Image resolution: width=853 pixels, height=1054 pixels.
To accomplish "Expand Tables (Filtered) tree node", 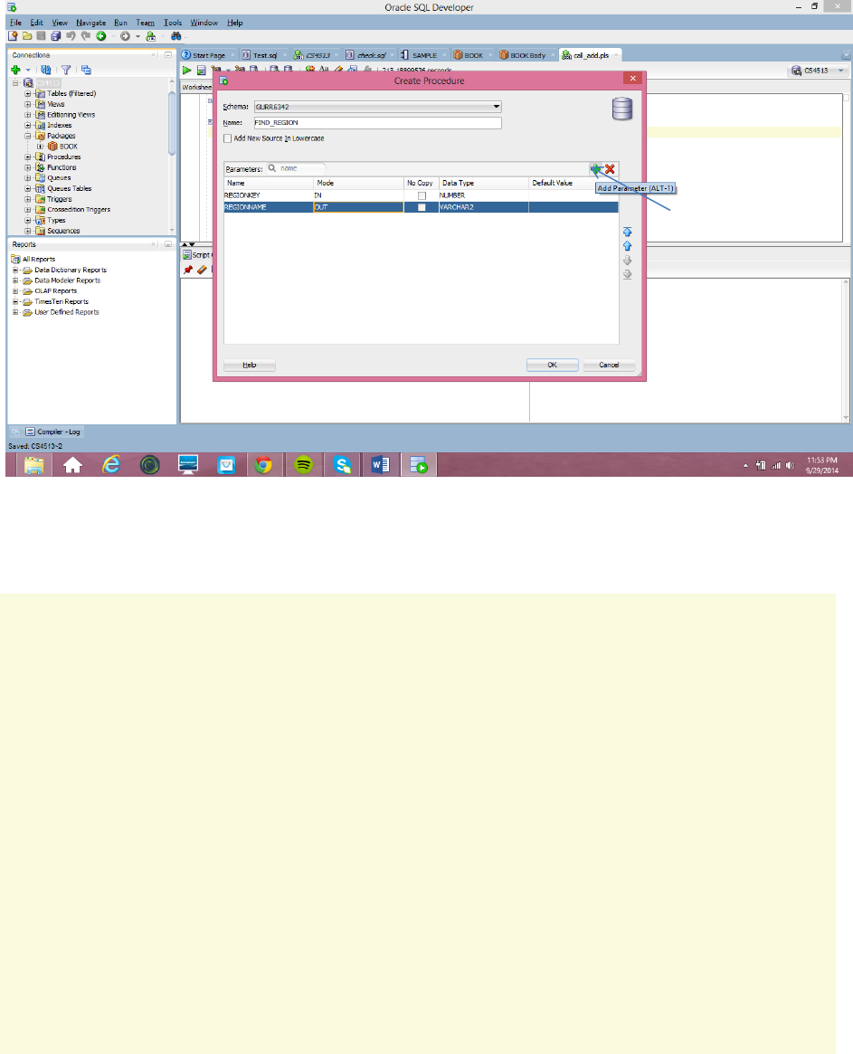I will pyautogui.click(x=27, y=93).
